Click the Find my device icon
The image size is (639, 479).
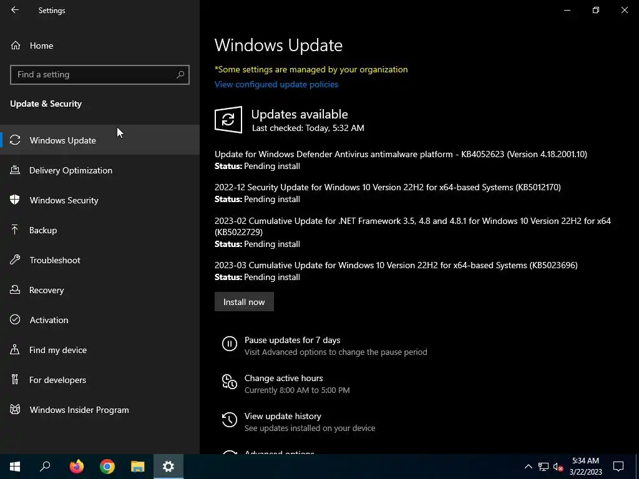pos(15,349)
